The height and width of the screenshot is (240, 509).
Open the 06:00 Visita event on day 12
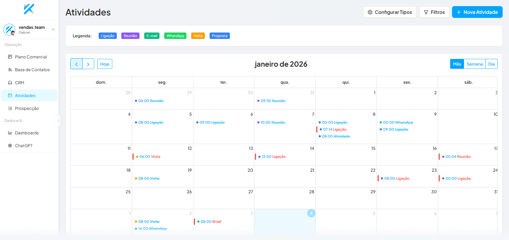pyautogui.click(x=149, y=157)
